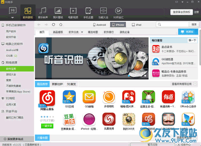Click 注册 register link
This screenshot has width=201, height=146.
click(196, 12)
